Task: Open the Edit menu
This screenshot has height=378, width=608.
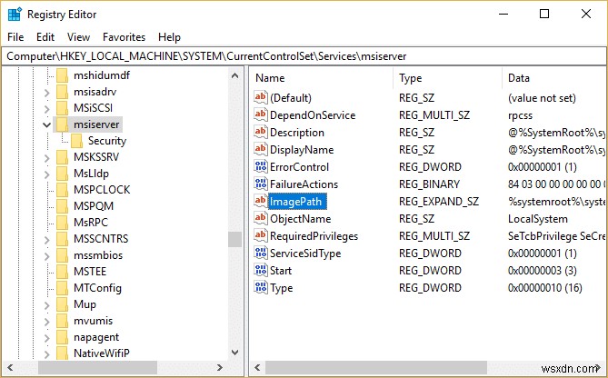Action: coord(45,37)
